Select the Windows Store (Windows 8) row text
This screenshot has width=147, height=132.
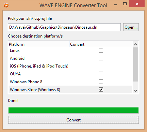click(x=35, y=90)
